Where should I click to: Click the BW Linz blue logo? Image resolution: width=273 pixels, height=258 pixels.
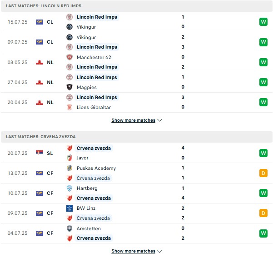coord(69,208)
